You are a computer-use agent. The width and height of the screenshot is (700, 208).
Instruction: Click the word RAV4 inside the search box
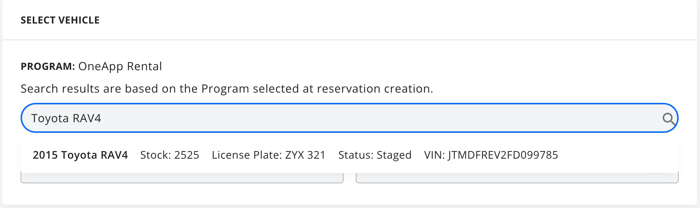pos(87,118)
